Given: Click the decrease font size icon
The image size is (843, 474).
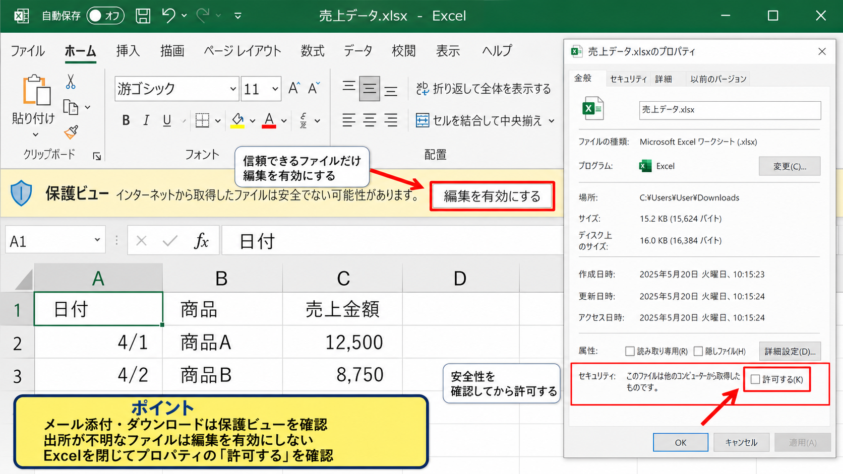Looking at the screenshot, I should [x=314, y=89].
